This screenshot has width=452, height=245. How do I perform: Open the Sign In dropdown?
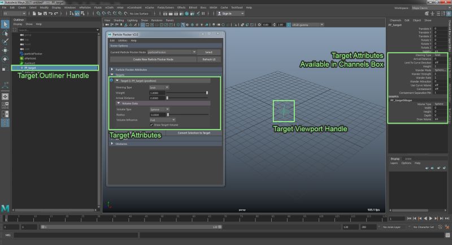coord(231,14)
